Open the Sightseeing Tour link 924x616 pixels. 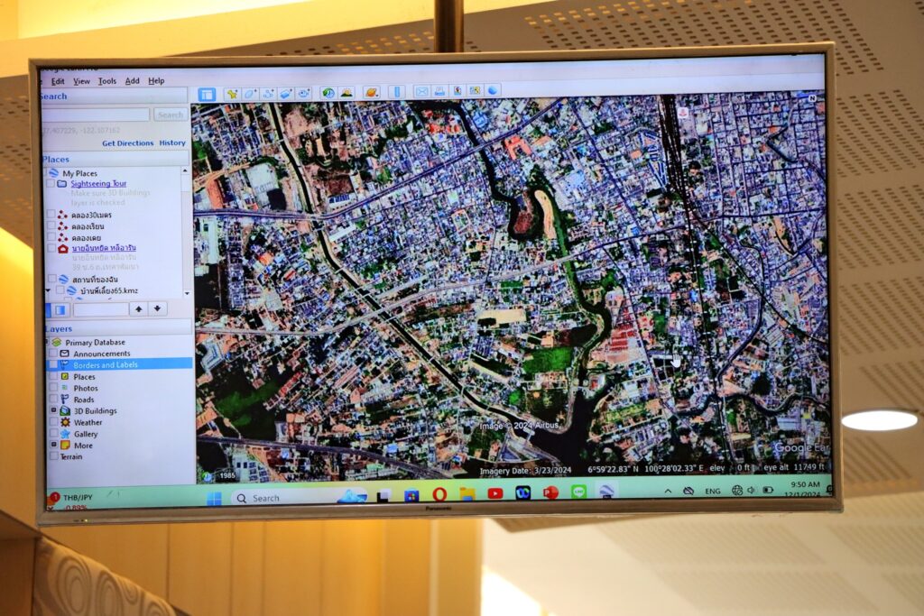coord(98,184)
